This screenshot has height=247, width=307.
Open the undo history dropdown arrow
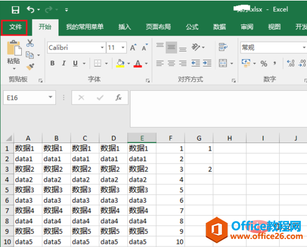[x=39, y=10]
